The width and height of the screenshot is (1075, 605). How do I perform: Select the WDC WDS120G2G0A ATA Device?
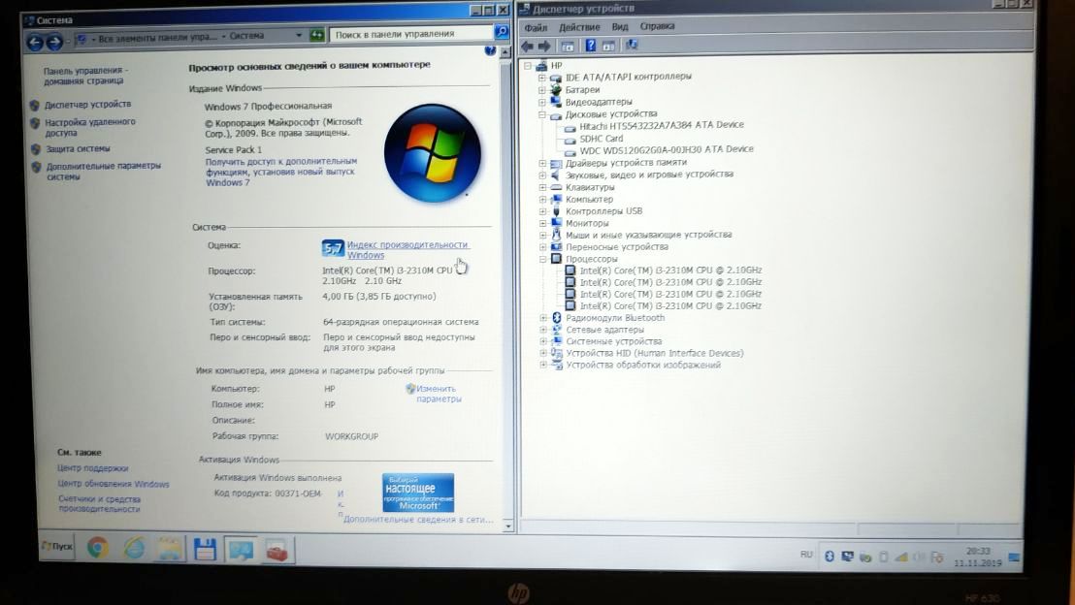666,149
